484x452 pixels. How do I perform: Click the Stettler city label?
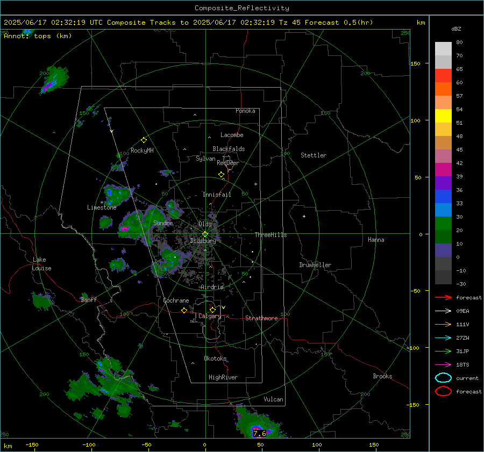click(314, 155)
